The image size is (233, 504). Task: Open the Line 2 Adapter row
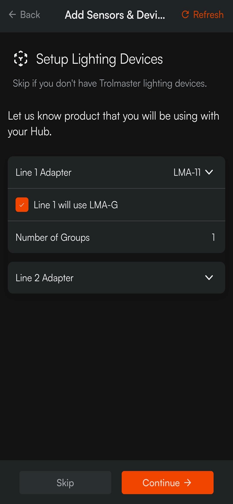coord(116,278)
